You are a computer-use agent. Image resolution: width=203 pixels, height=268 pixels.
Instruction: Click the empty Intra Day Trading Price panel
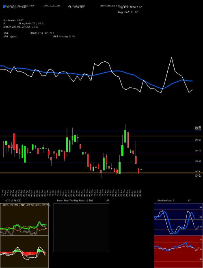click(81, 227)
